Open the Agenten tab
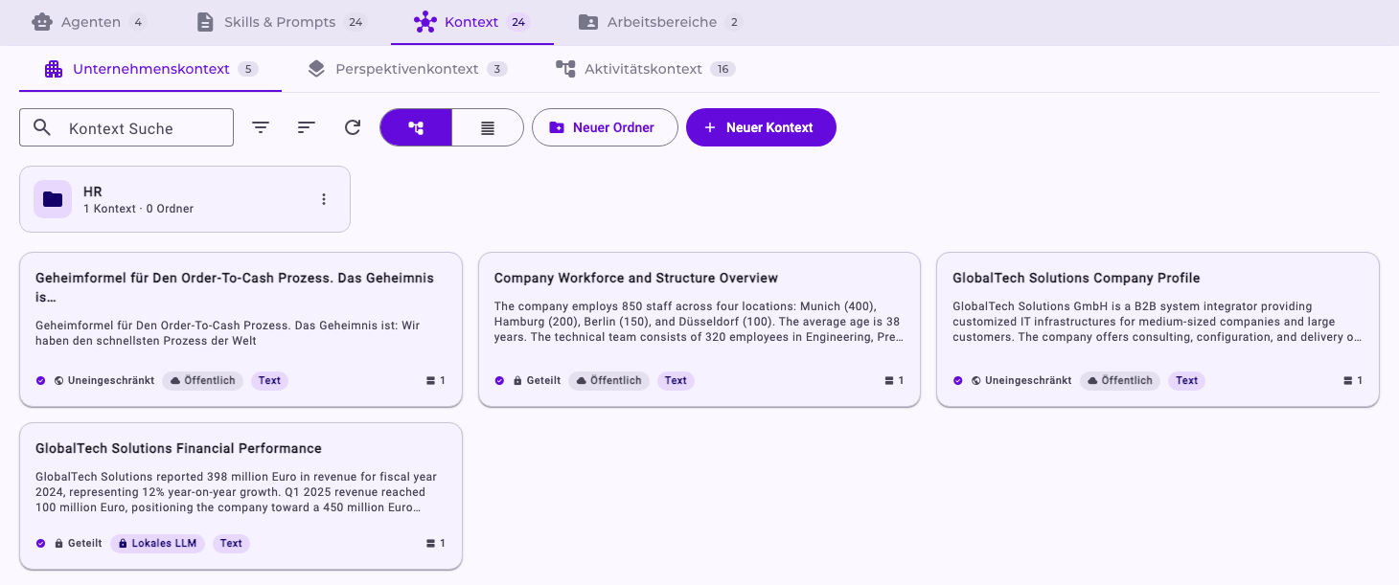Screen dimensions: 1399x585 pos(89,21)
